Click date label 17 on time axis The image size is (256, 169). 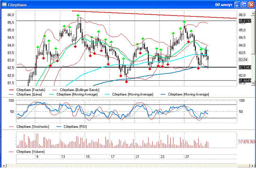coord(113,157)
